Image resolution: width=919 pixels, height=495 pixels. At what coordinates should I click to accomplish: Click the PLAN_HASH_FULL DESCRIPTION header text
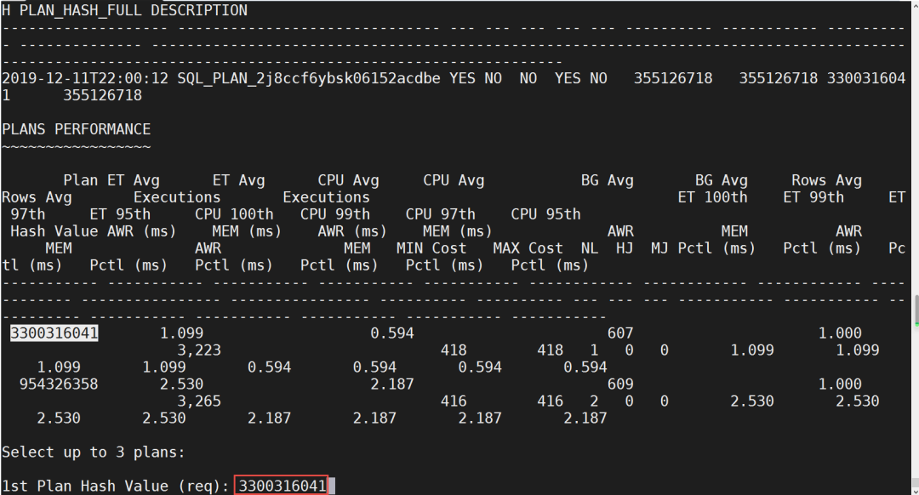tap(131, 10)
